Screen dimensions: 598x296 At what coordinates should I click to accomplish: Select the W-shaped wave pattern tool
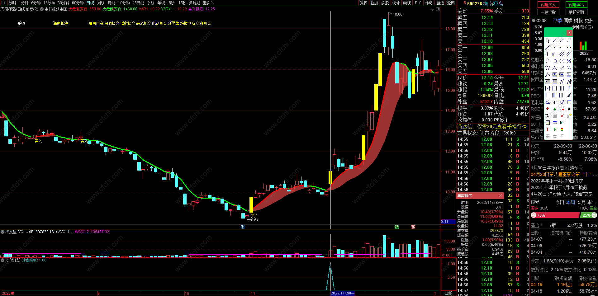(x=548, y=68)
